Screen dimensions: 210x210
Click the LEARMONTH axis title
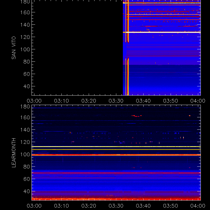14,153
